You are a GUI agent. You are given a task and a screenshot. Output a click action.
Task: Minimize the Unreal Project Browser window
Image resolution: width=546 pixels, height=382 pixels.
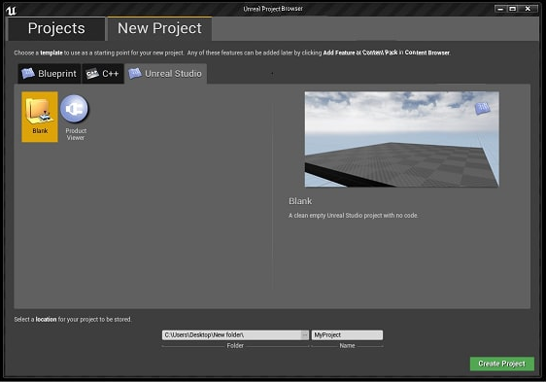500,9
